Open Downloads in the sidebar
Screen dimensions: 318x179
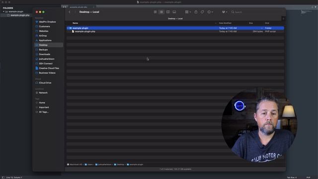(44, 54)
